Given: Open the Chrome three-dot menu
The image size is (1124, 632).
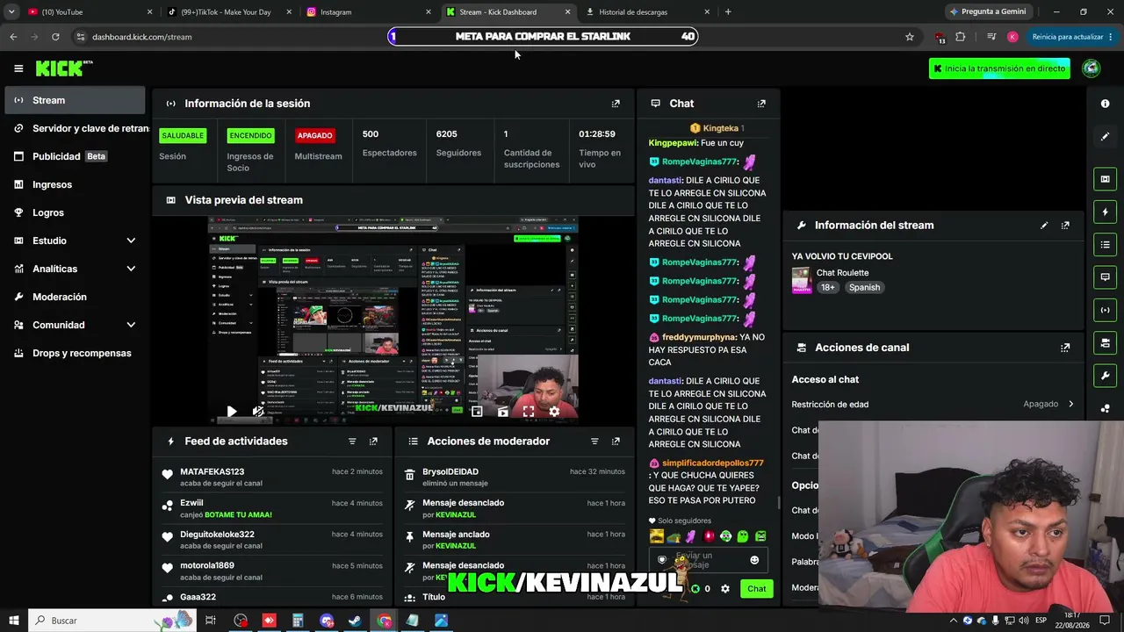Looking at the screenshot, I should pos(1113,37).
